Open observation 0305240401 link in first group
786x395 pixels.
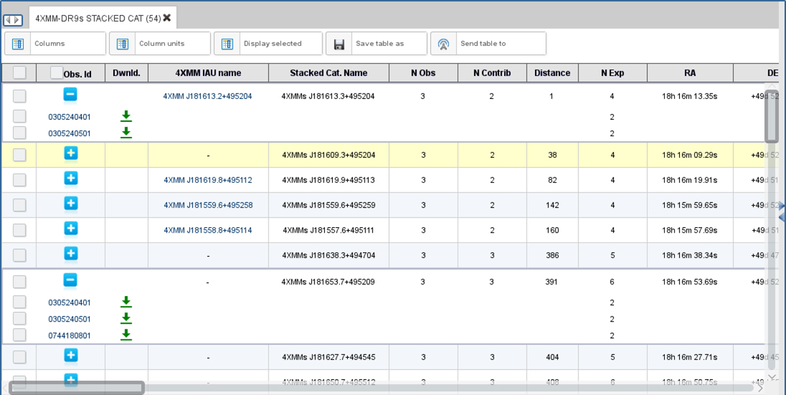(x=69, y=117)
